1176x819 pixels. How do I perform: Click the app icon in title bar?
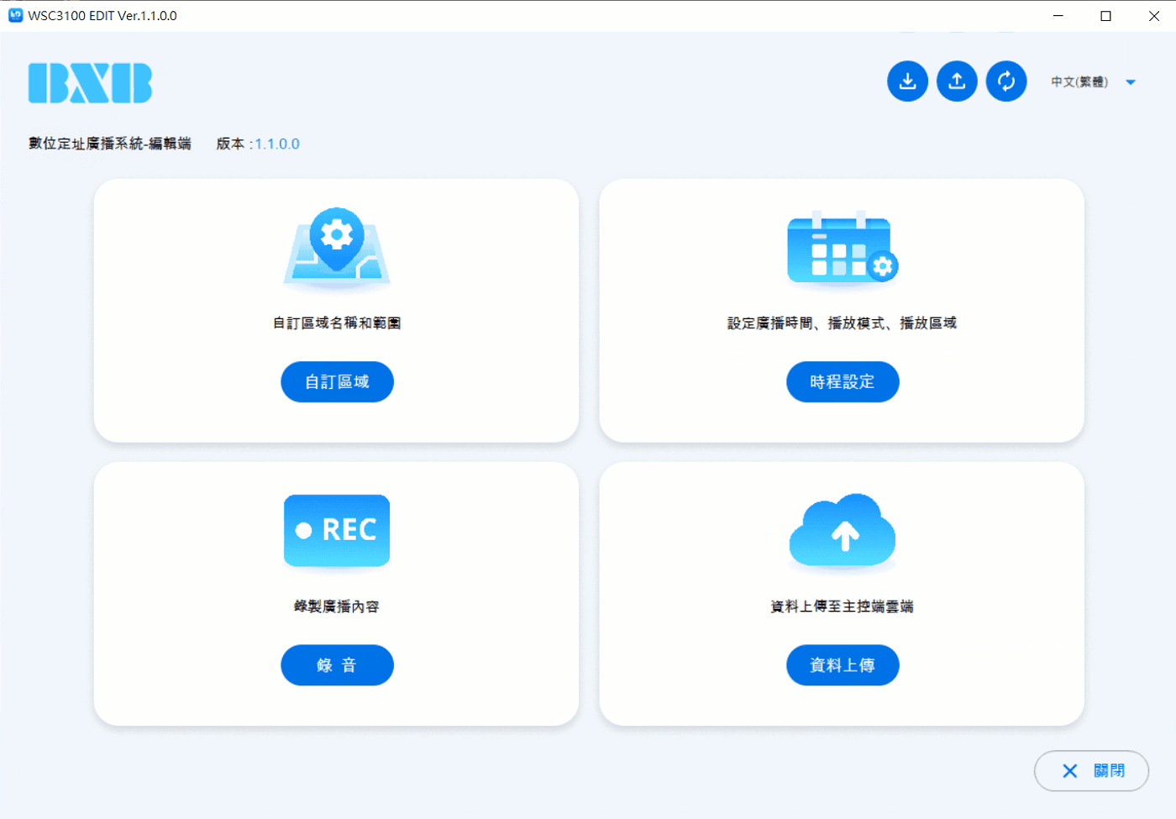(15, 15)
